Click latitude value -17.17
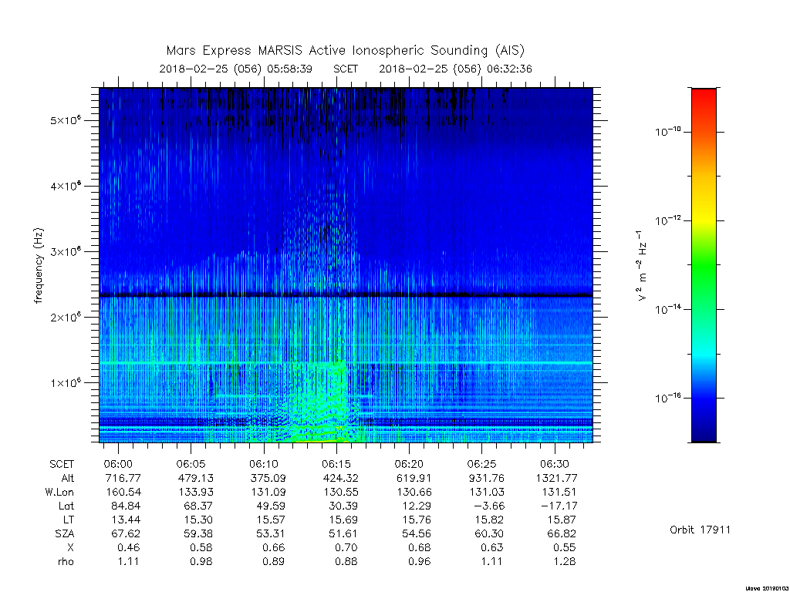The height and width of the screenshot is (592, 790). pyautogui.click(x=559, y=506)
